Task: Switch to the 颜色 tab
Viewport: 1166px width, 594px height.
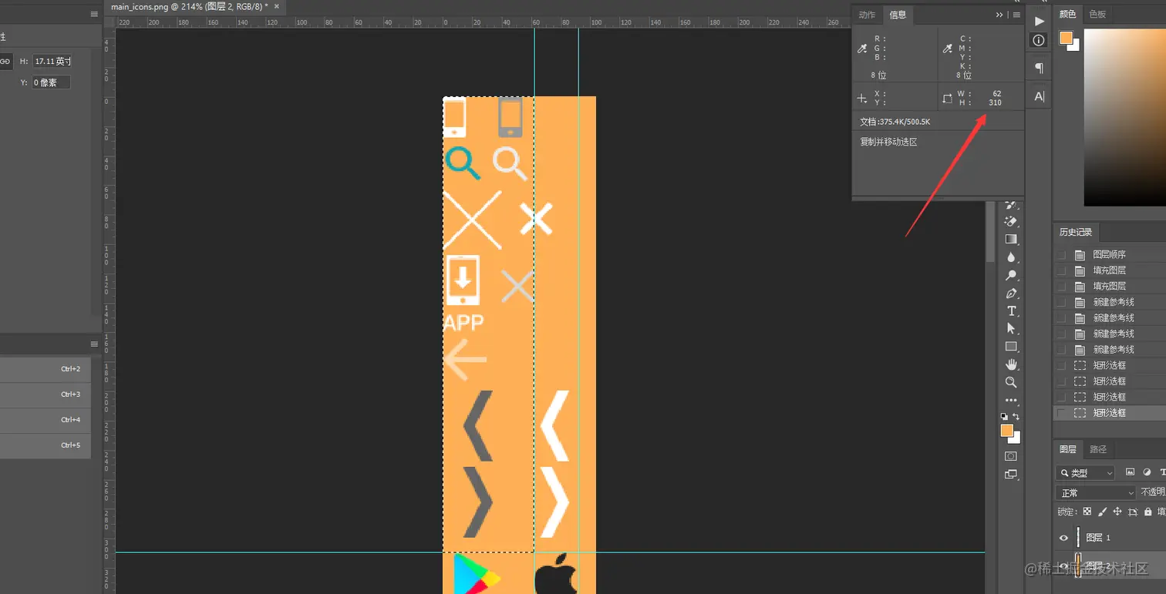Action: coord(1067,14)
